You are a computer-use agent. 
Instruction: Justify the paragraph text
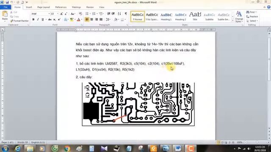101,19
